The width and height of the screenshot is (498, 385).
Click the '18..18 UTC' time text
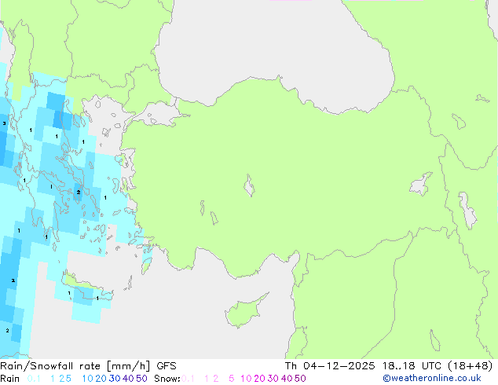(412, 366)
